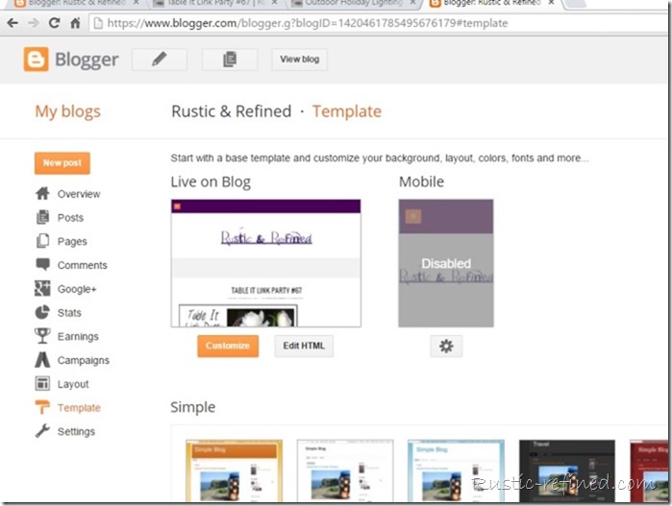Click the Stats pie chart icon
The image size is (672, 506).
click(42, 312)
